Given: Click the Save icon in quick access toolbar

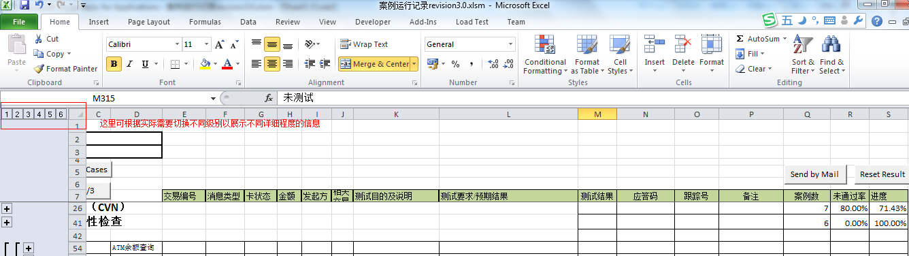Looking at the screenshot, I should point(24,5).
